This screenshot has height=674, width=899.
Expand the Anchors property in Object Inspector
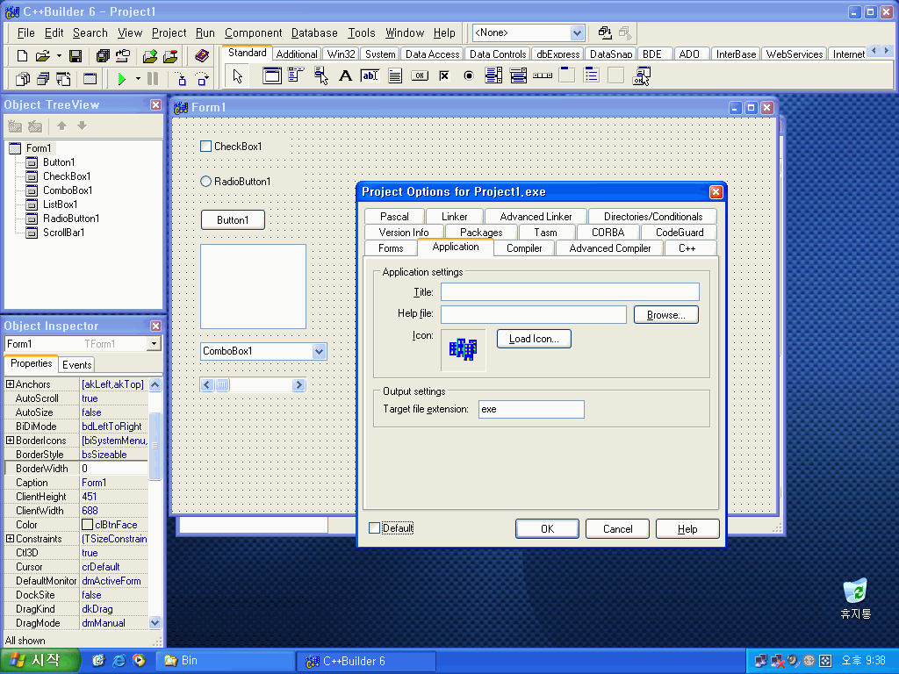(x=11, y=384)
